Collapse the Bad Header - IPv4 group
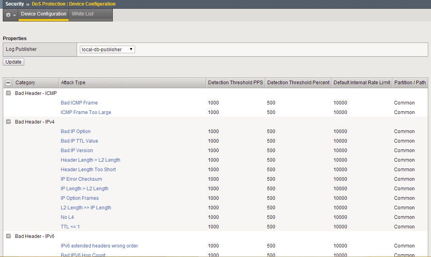This screenshot has height=257, width=431. click(x=8, y=122)
